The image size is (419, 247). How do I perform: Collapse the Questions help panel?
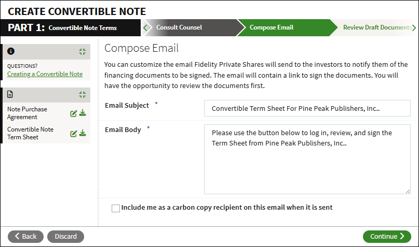point(83,52)
